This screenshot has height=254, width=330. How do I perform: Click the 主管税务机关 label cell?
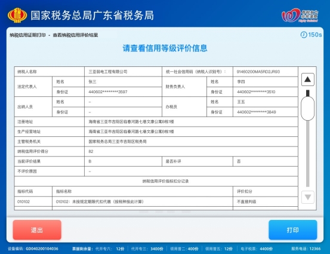(50, 142)
